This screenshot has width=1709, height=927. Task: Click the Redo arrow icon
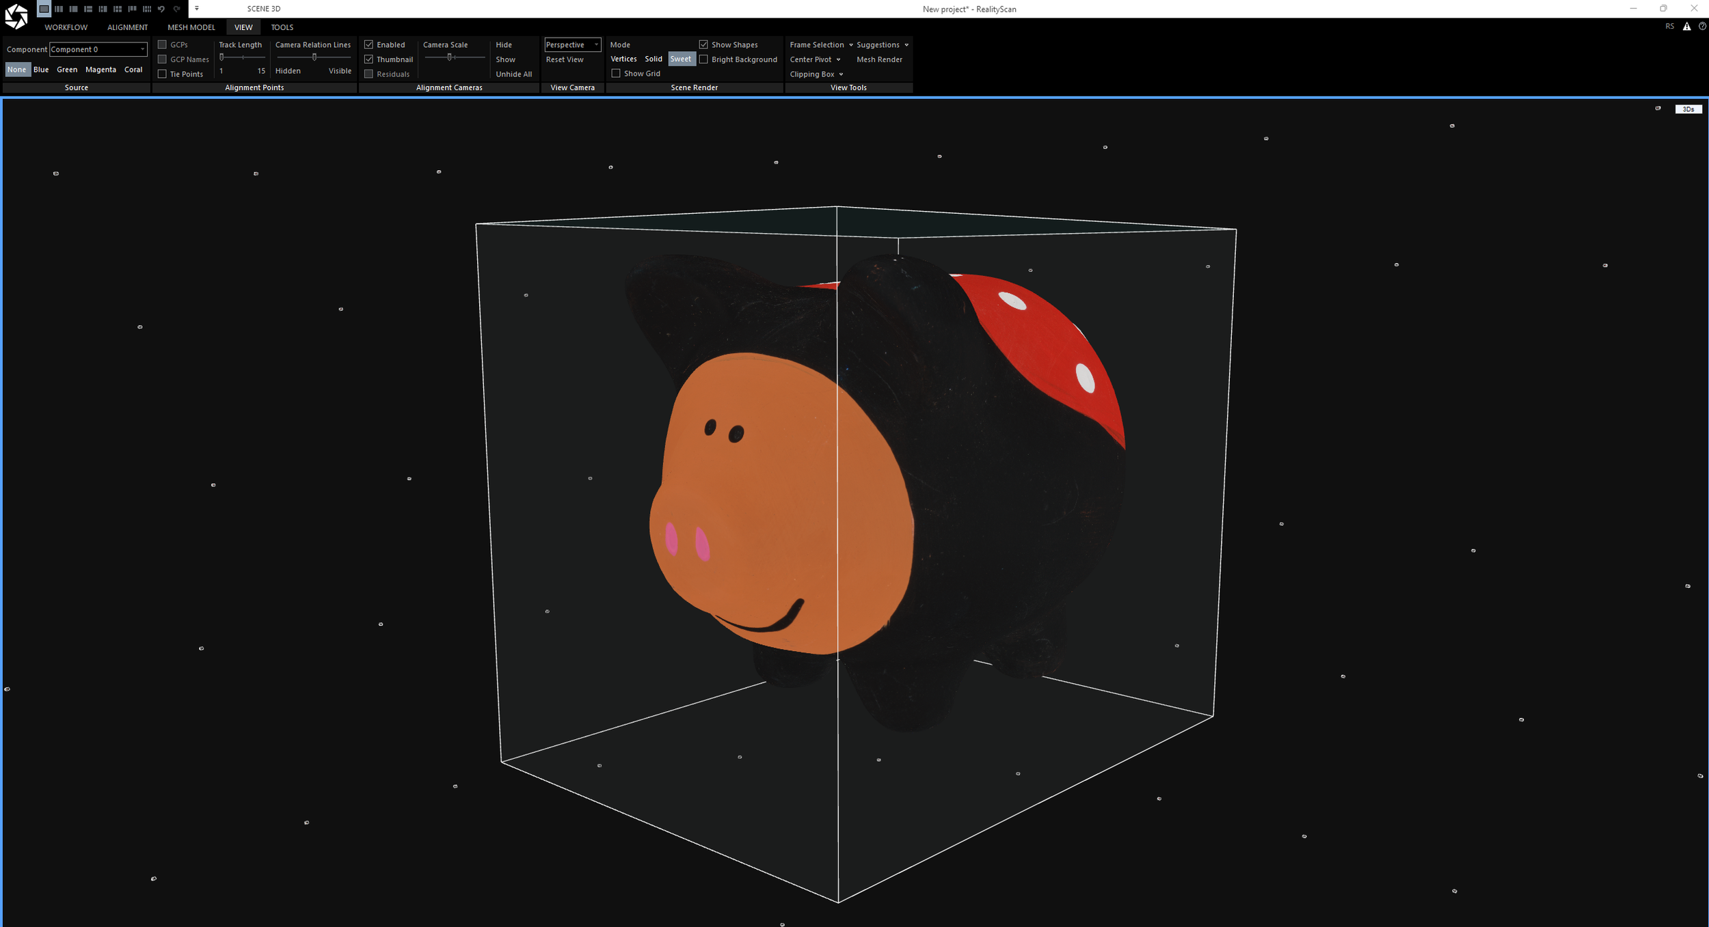[x=176, y=9]
